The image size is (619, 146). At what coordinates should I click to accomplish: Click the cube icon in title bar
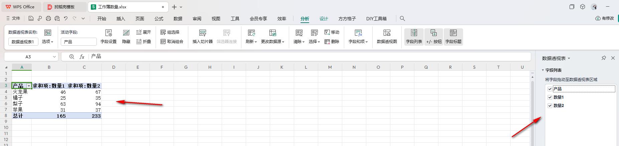[583, 7]
